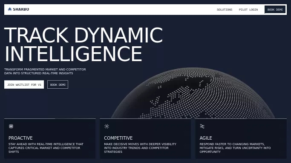Select the COMPETITIVE card heading
The image size is (291, 163).
coord(118,138)
